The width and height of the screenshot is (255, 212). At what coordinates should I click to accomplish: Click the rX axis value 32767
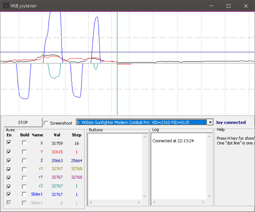pyautogui.click(x=57, y=169)
